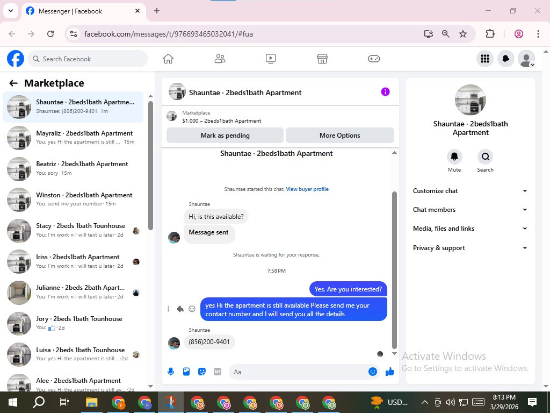
Task: Open Facebook home feed icon
Action: tap(168, 59)
